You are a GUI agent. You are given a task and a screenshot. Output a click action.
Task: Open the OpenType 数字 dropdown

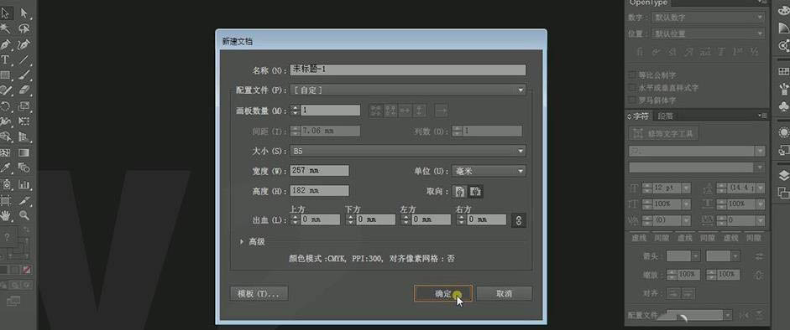click(709, 18)
